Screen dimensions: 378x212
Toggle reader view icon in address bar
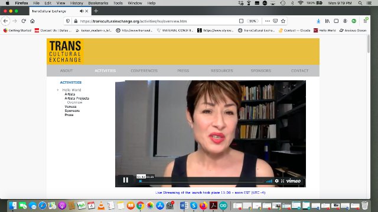(x=241, y=21)
